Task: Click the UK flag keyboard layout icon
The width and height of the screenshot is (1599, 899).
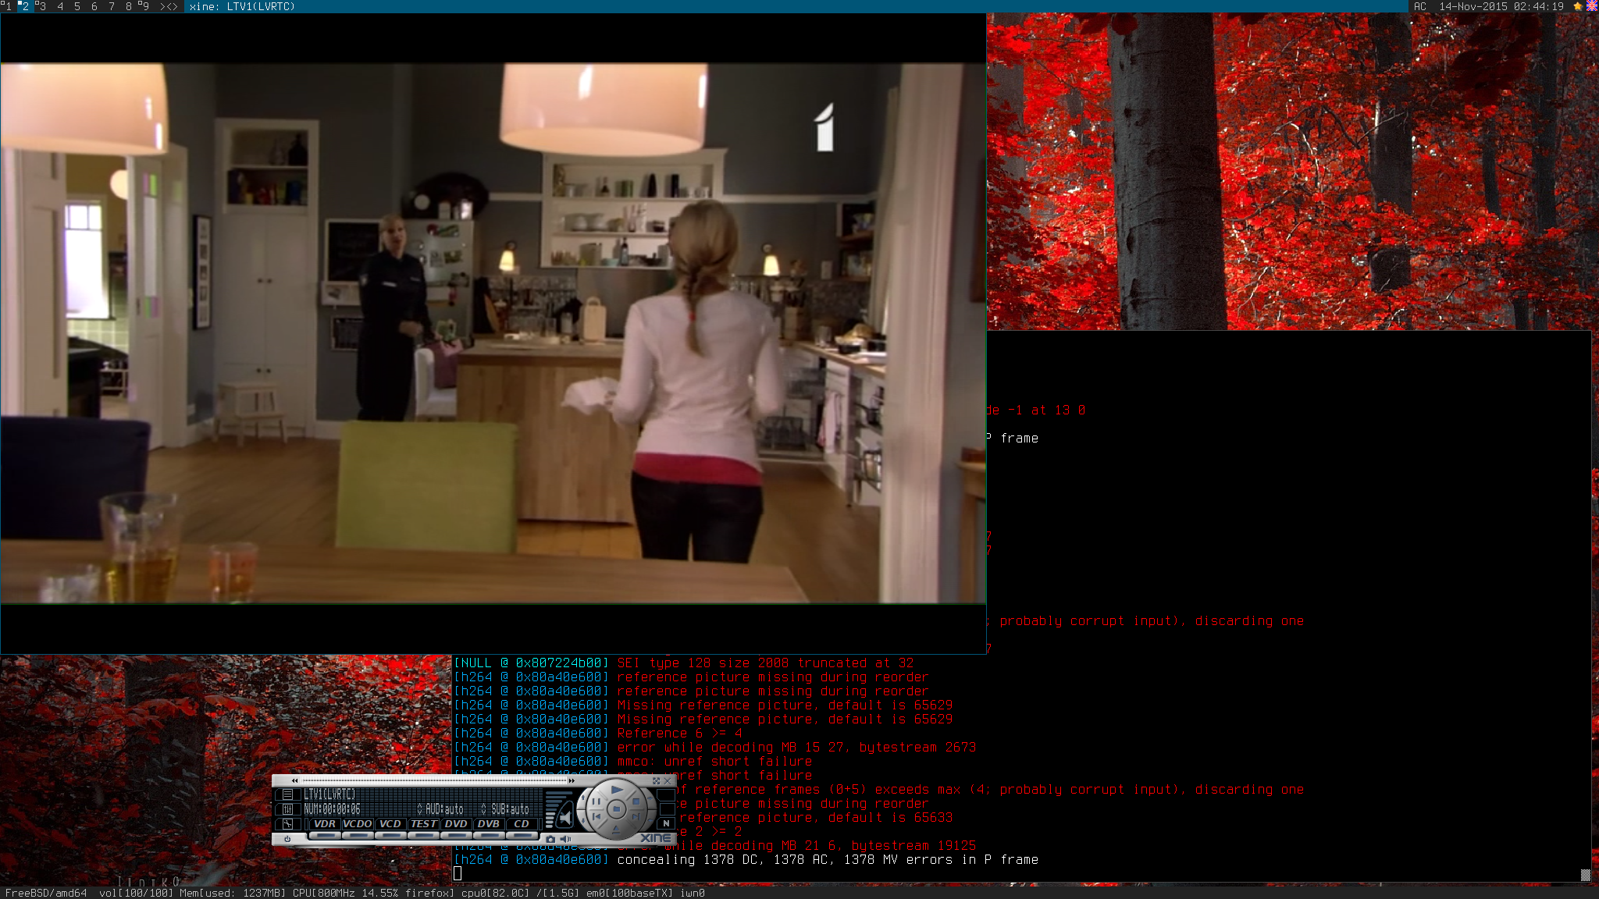Action: 1591,6
